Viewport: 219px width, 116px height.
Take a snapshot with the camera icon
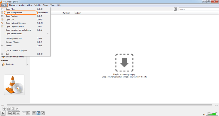pyautogui.click(x=9, y=109)
